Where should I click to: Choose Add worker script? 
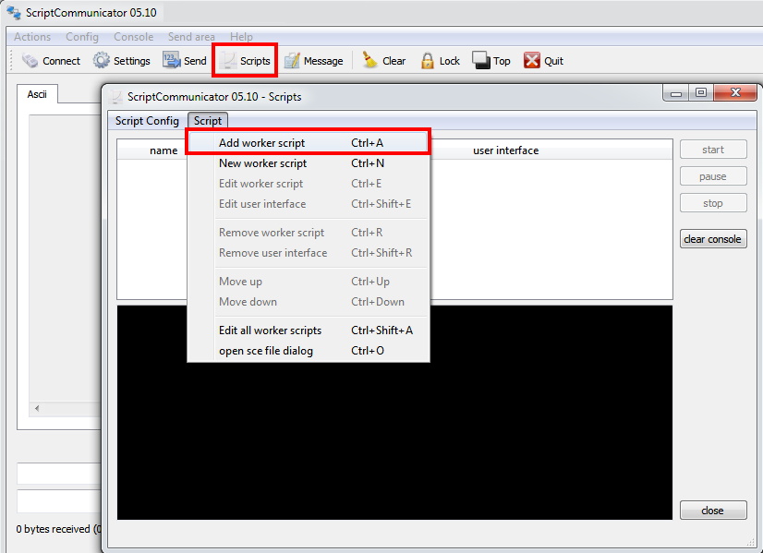(x=308, y=143)
